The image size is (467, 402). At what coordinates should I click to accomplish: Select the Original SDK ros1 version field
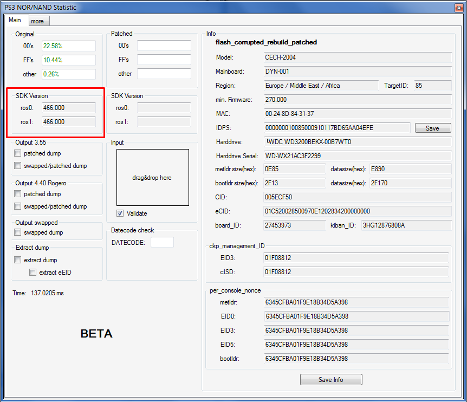pyautogui.click(x=69, y=122)
